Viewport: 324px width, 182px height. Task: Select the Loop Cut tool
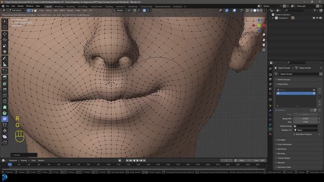point(5,96)
